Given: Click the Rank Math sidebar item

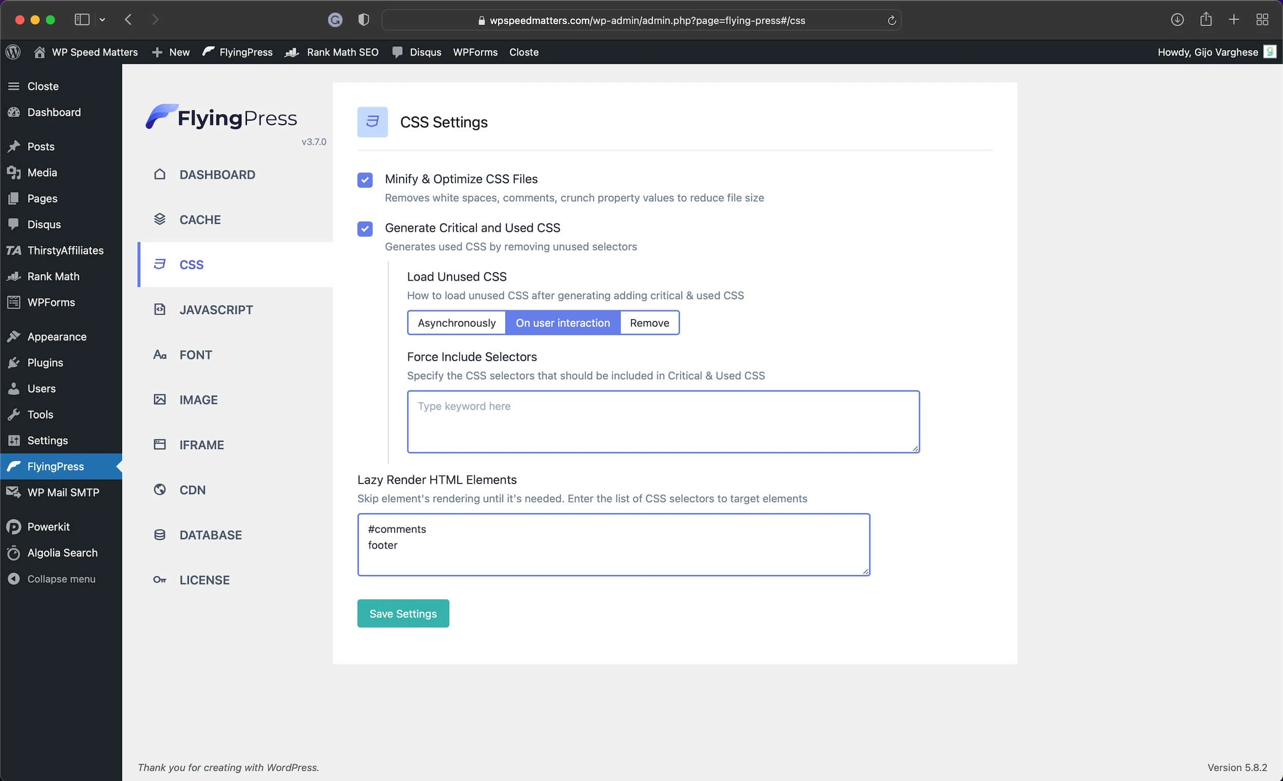Looking at the screenshot, I should pyautogui.click(x=61, y=277).
